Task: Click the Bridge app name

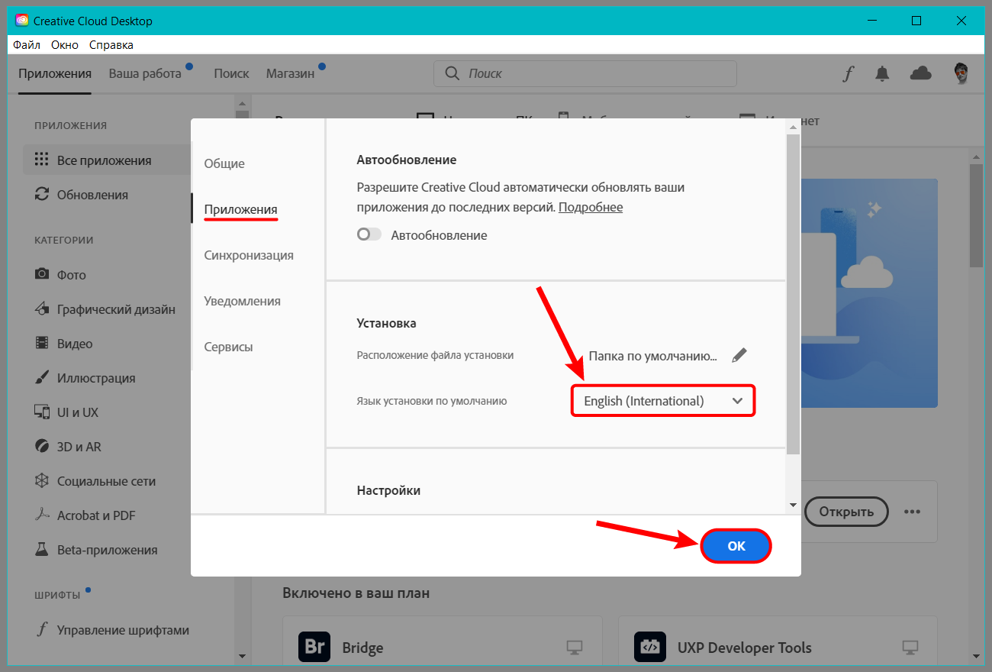Action: point(362,648)
